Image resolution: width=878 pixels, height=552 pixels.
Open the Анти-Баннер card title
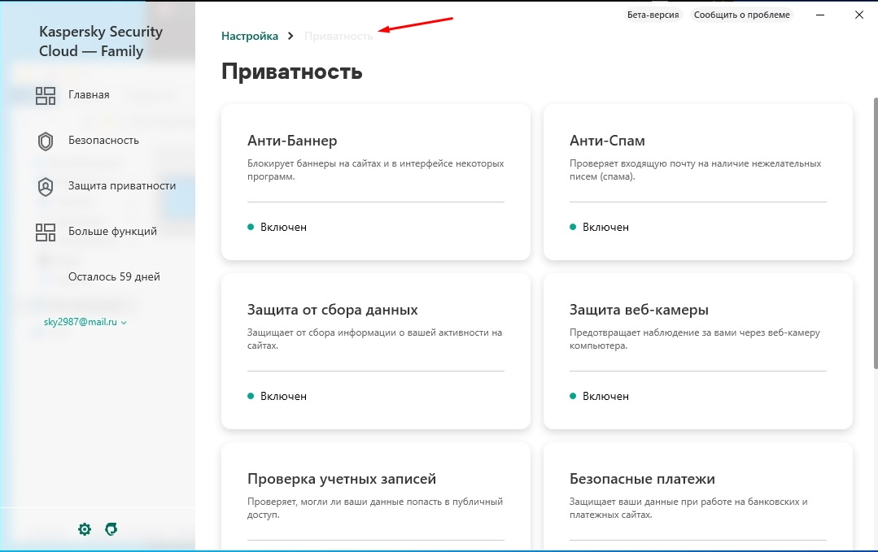click(x=292, y=141)
